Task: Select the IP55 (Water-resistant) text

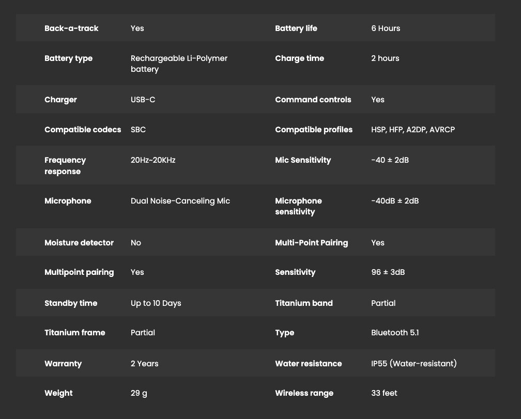Action: (x=414, y=364)
